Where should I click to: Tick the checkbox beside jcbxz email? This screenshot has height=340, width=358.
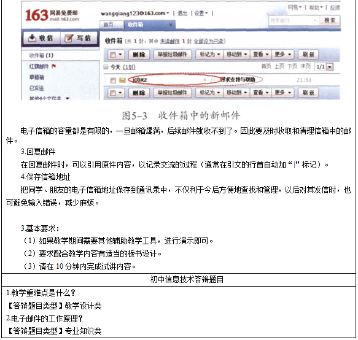tap(113, 80)
